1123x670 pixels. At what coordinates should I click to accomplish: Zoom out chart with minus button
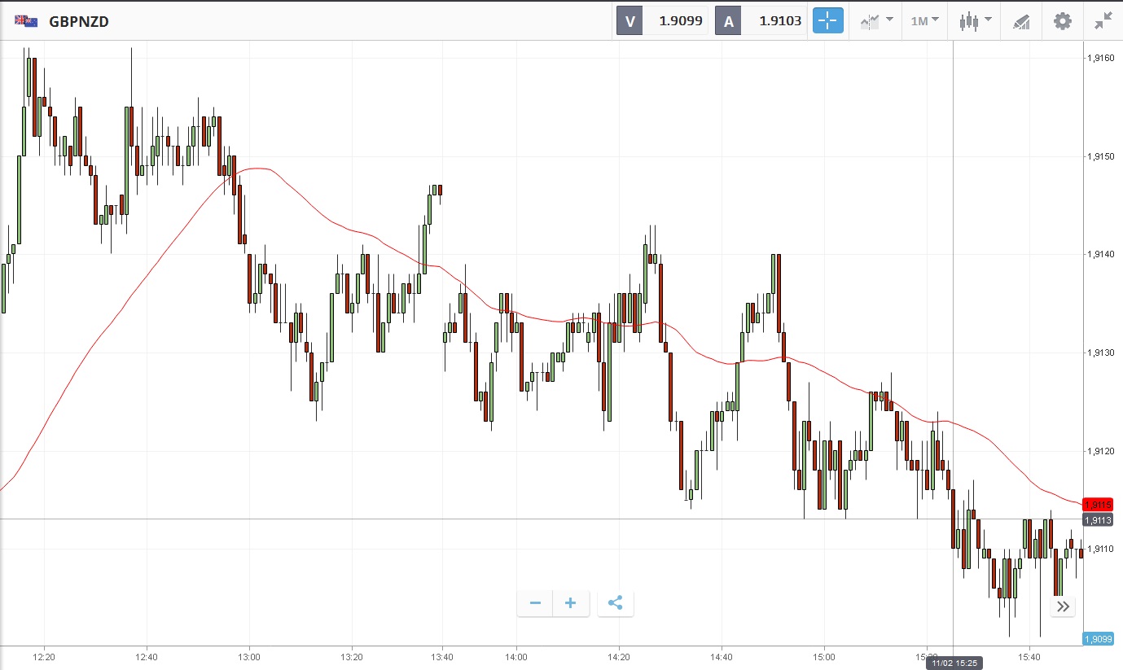click(535, 603)
